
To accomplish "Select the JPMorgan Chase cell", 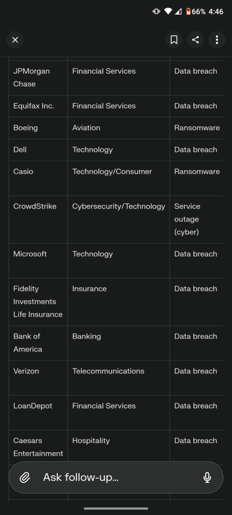I will (x=38, y=78).
